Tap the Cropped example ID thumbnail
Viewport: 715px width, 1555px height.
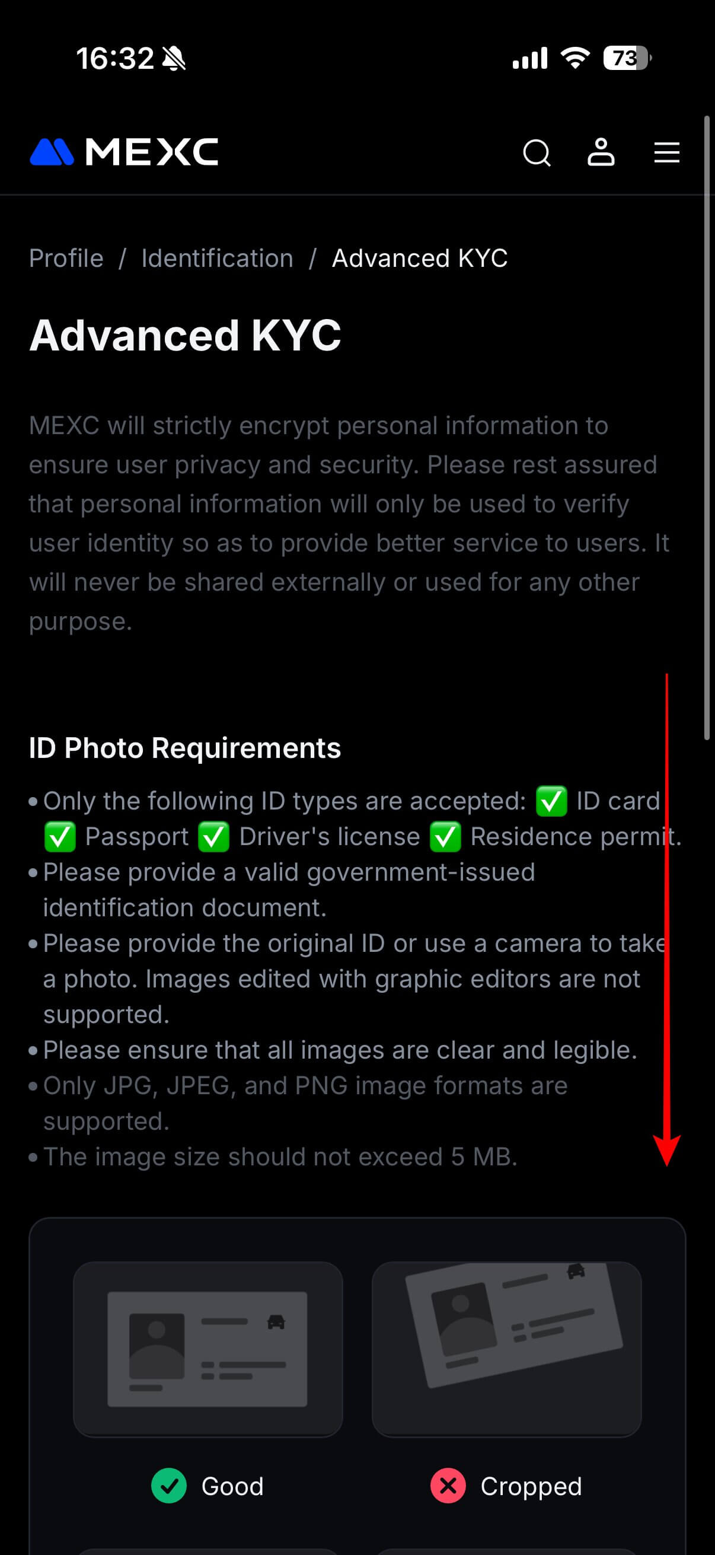click(506, 1349)
